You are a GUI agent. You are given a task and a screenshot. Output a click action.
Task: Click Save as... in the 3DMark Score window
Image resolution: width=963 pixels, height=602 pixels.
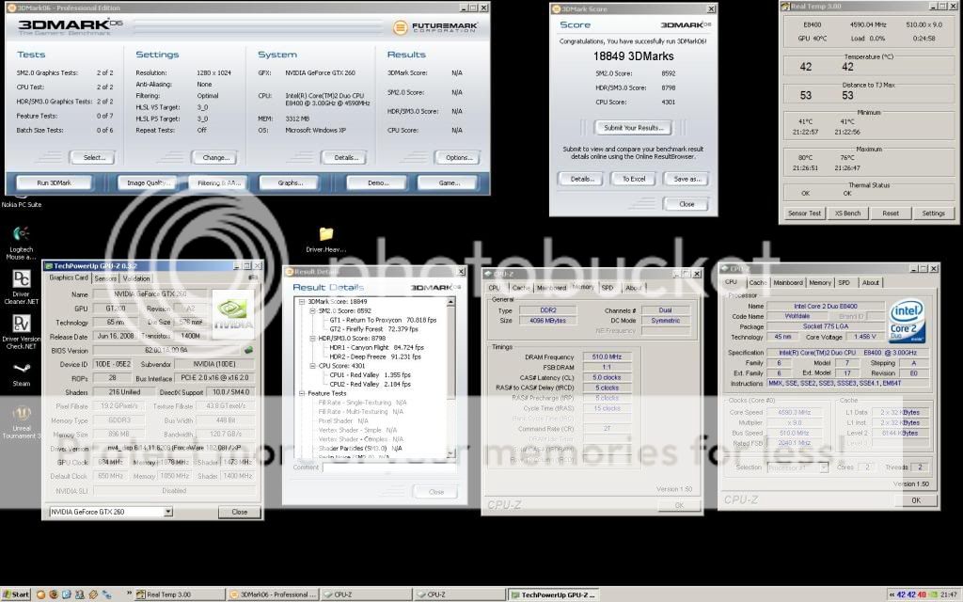tap(687, 179)
